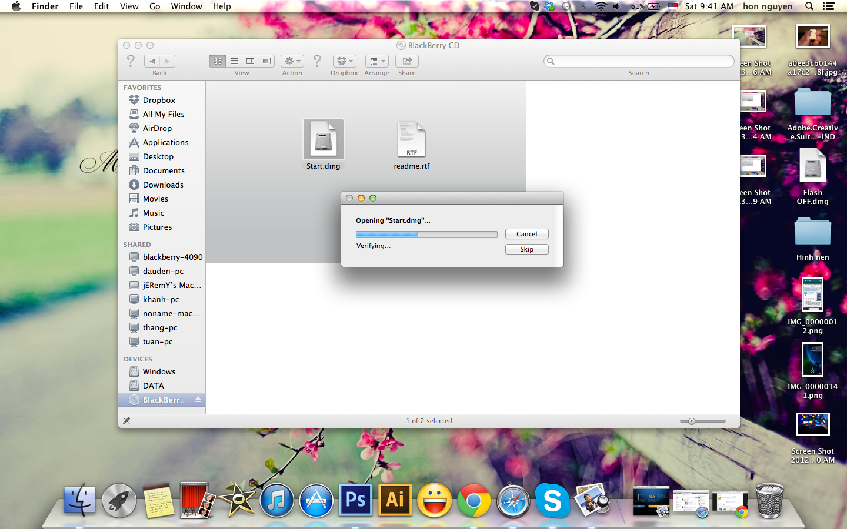This screenshot has height=529, width=847.
Task: Cancel opening Start.dmg
Action: 527,234
